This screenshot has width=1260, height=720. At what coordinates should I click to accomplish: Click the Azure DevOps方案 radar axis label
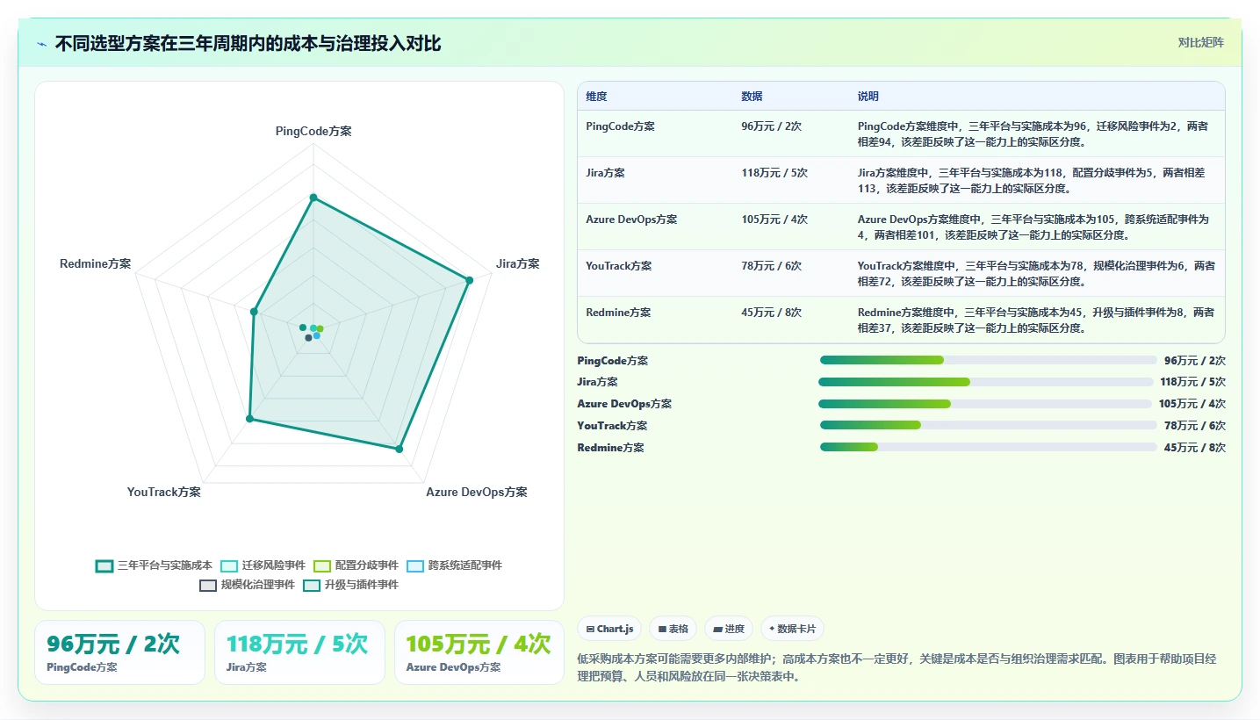(477, 492)
